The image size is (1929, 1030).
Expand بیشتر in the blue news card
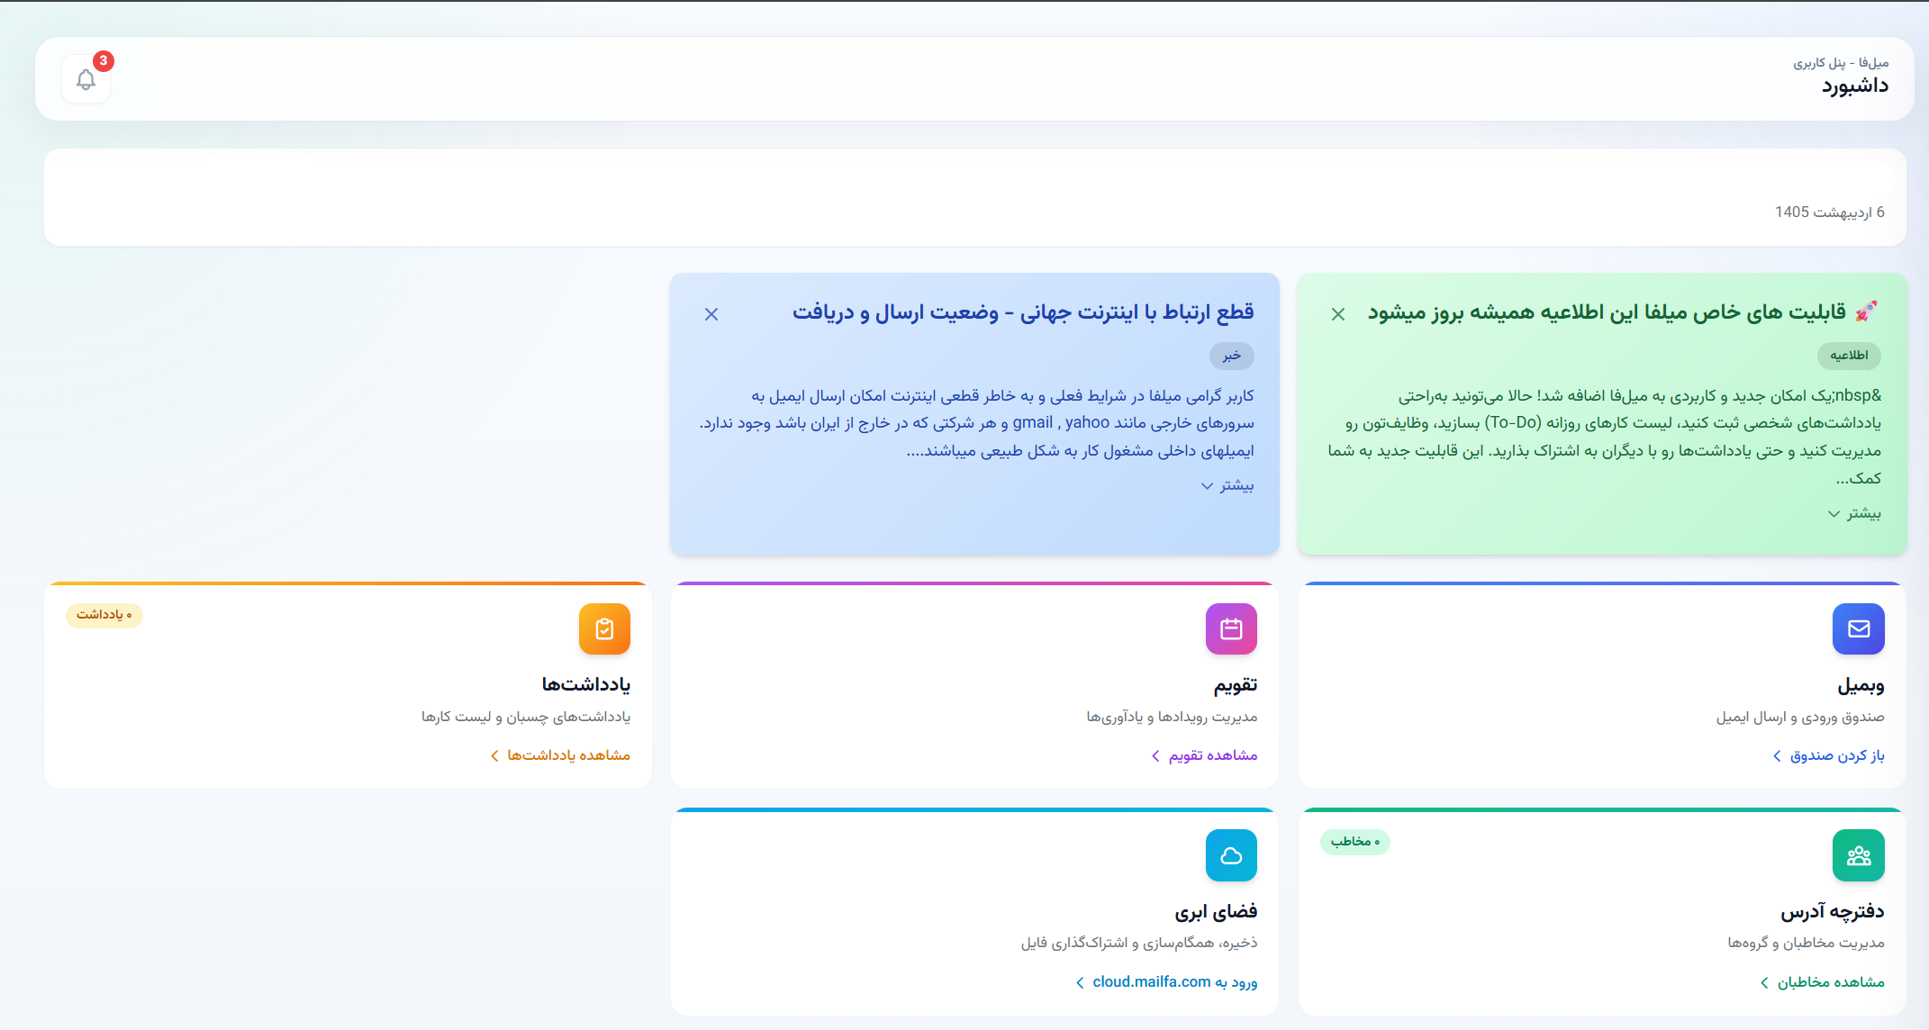click(1227, 485)
